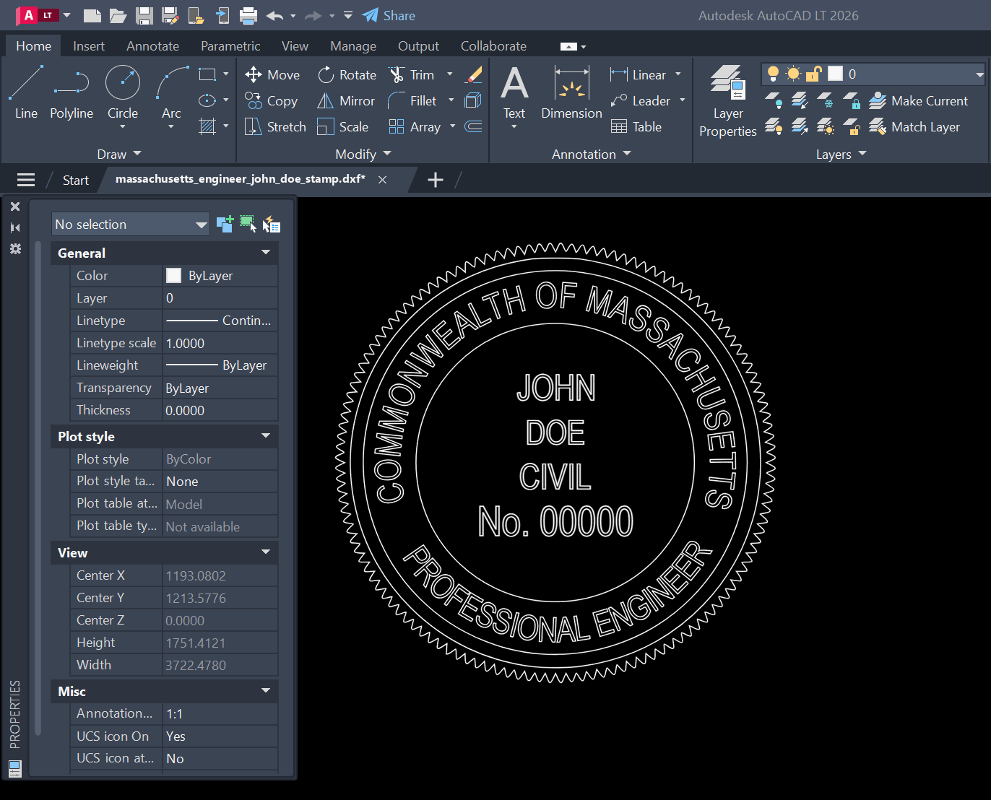991x800 pixels.
Task: Switch to the Output ribbon tab
Action: [x=418, y=46]
